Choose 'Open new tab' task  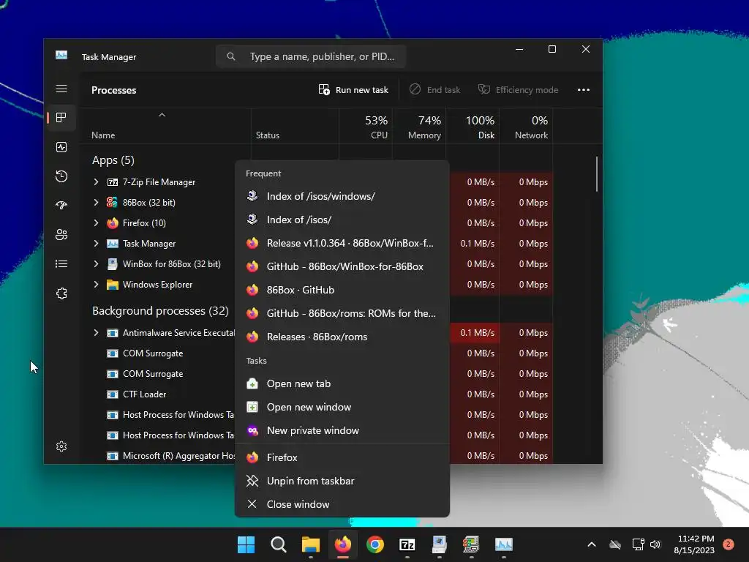pos(342,383)
